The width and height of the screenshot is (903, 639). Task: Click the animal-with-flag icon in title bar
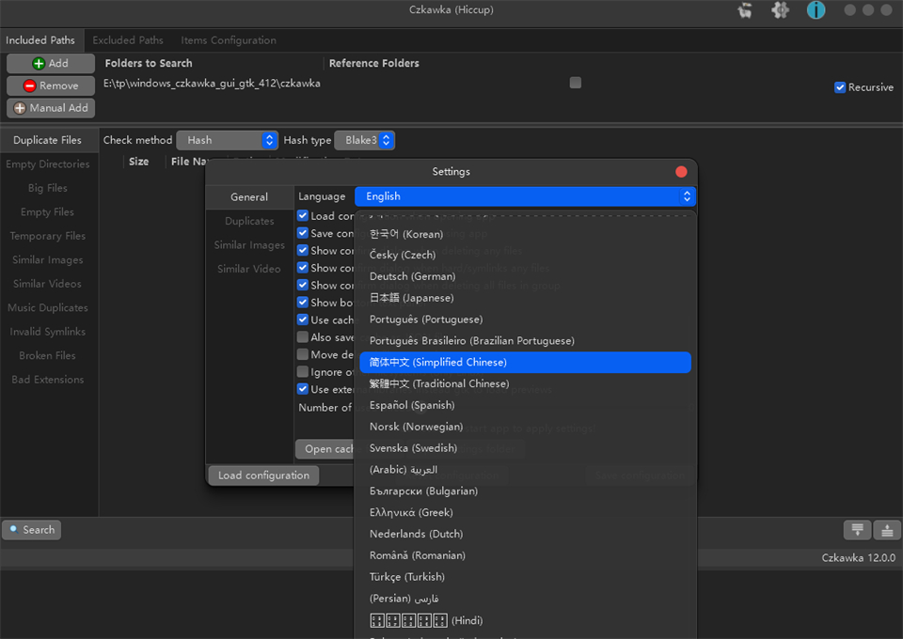click(x=745, y=10)
